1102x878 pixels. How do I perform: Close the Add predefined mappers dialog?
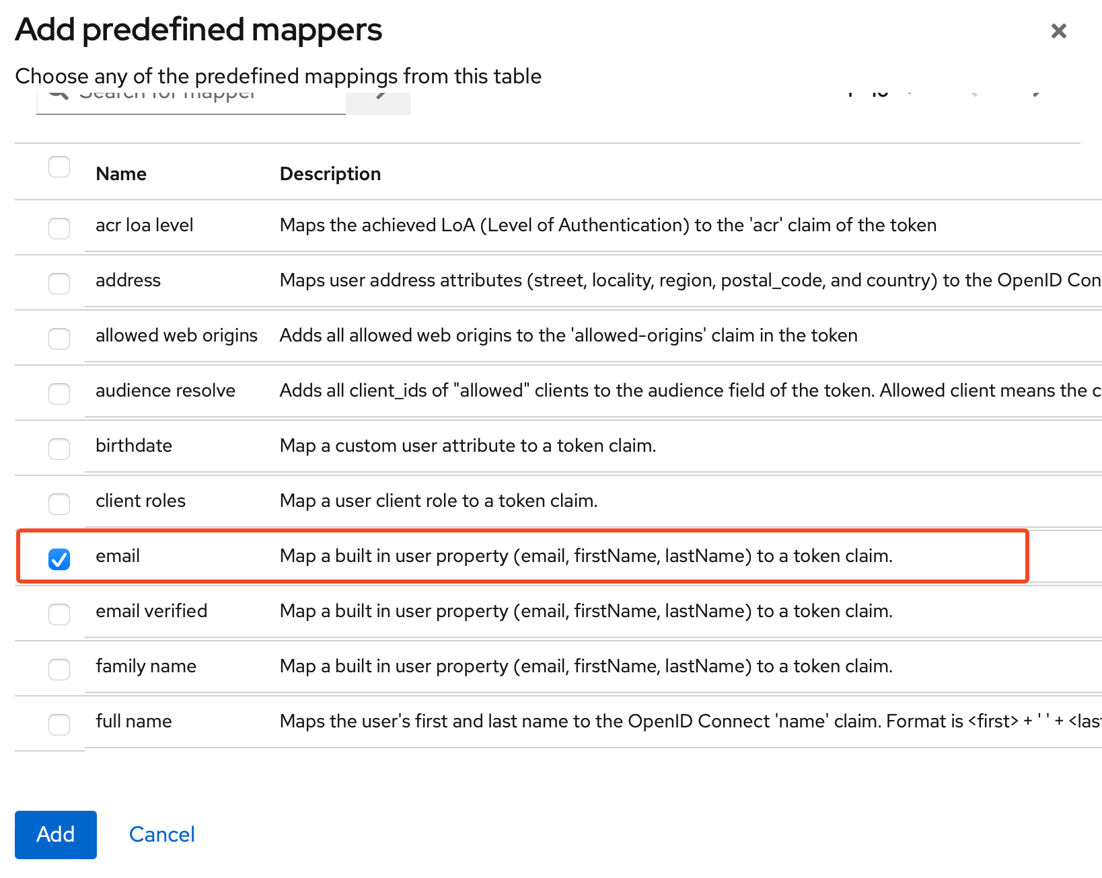pyautogui.click(x=1058, y=31)
